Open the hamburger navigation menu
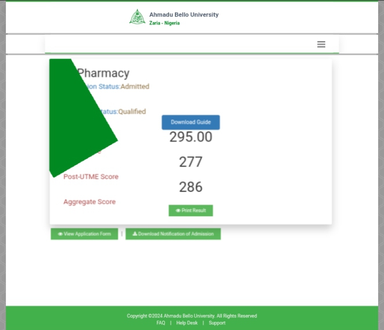Image resolution: width=384 pixels, height=330 pixels. point(321,44)
